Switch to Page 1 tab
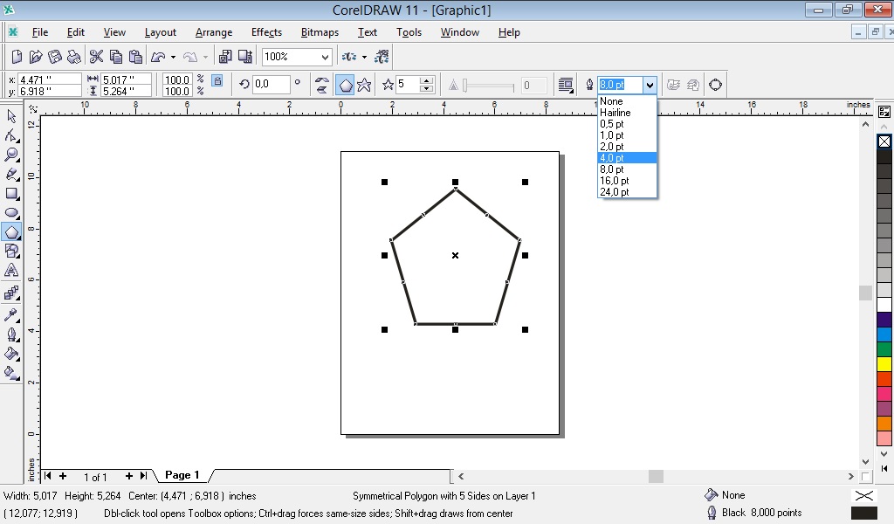 pyautogui.click(x=182, y=475)
